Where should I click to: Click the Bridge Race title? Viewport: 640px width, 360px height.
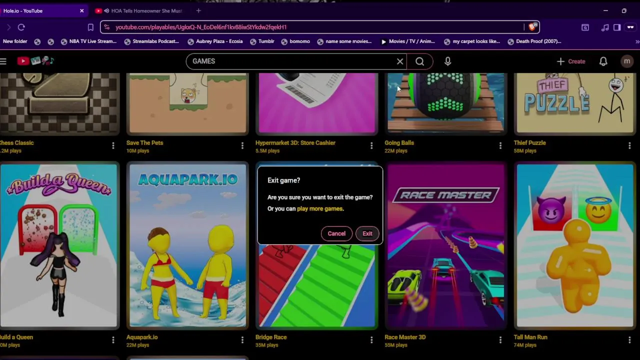pyautogui.click(x=271, y=337)
